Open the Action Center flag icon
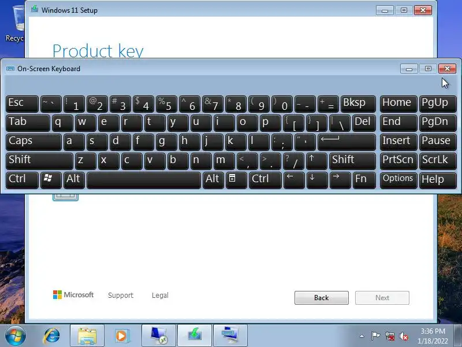 click(375, 336)
